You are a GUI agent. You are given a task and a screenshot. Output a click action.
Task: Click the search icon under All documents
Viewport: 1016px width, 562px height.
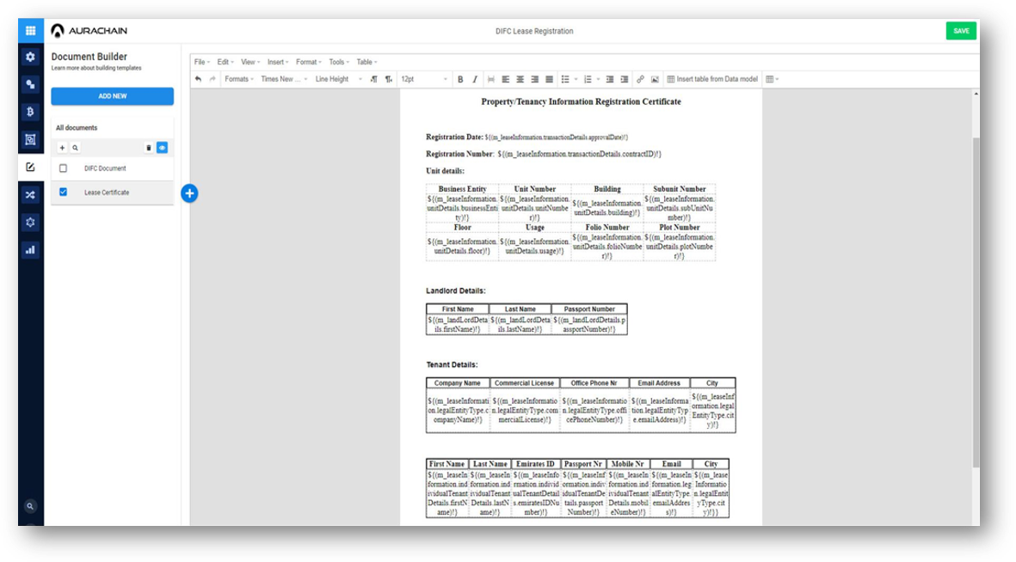coord(75,148)
